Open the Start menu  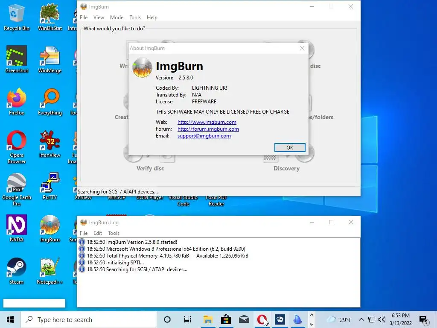10,319
